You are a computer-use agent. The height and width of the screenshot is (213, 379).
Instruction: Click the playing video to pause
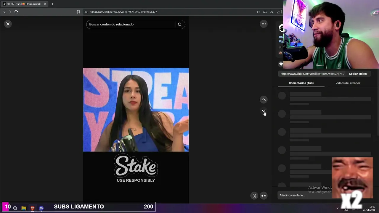tap(136, 110)
